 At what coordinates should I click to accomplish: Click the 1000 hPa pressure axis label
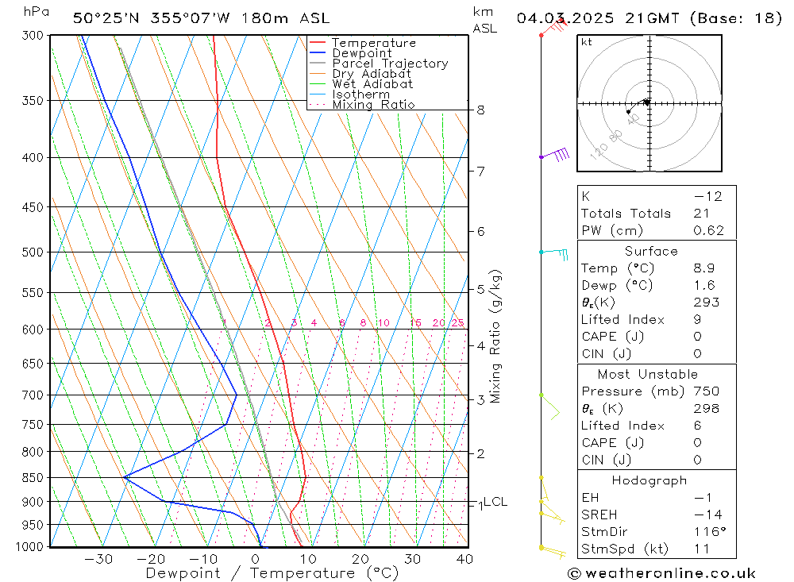click(x=30, y=547)
